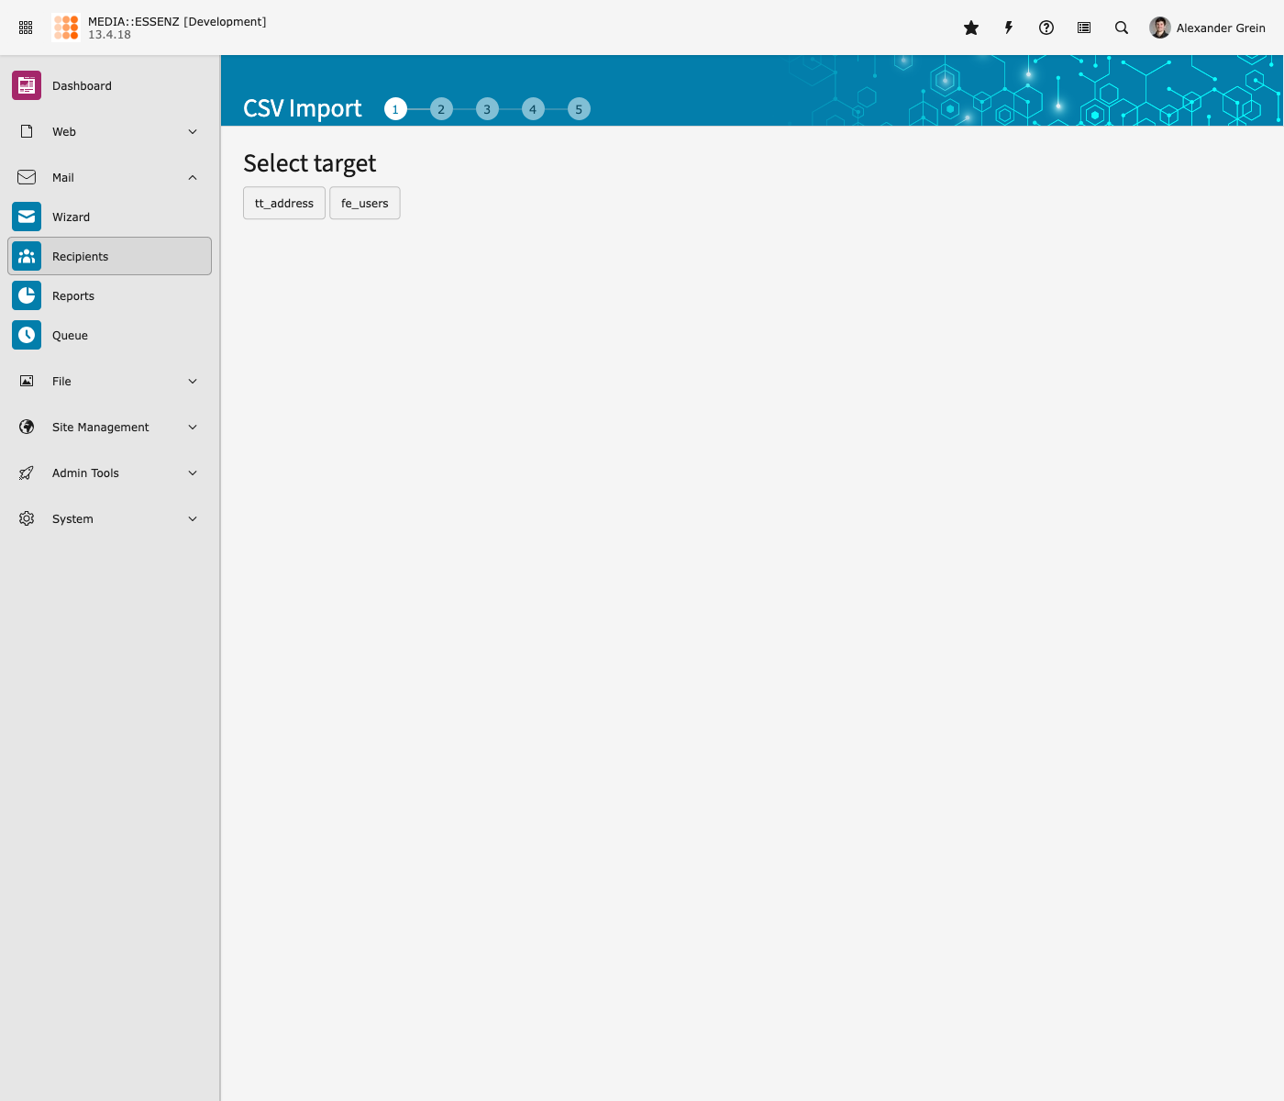Screen dimensions: 1284x1101
Task: Choose fe_users as import target
Action: (365, 203)
